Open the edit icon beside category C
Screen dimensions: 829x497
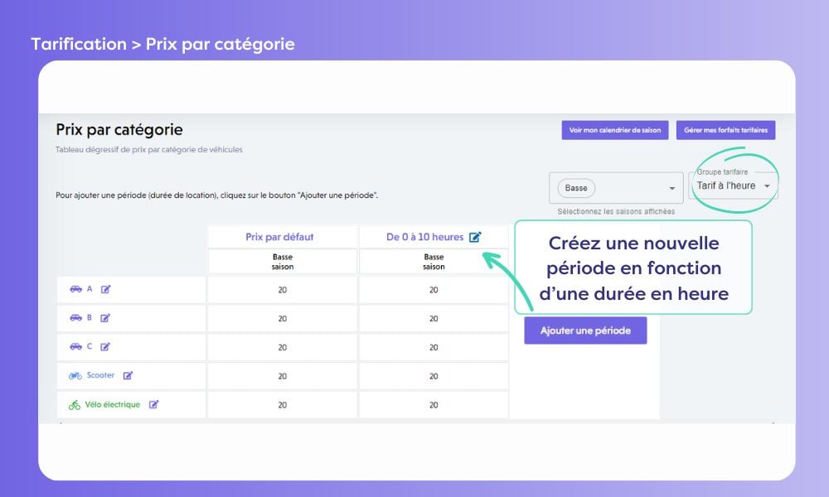click(105, 347)
